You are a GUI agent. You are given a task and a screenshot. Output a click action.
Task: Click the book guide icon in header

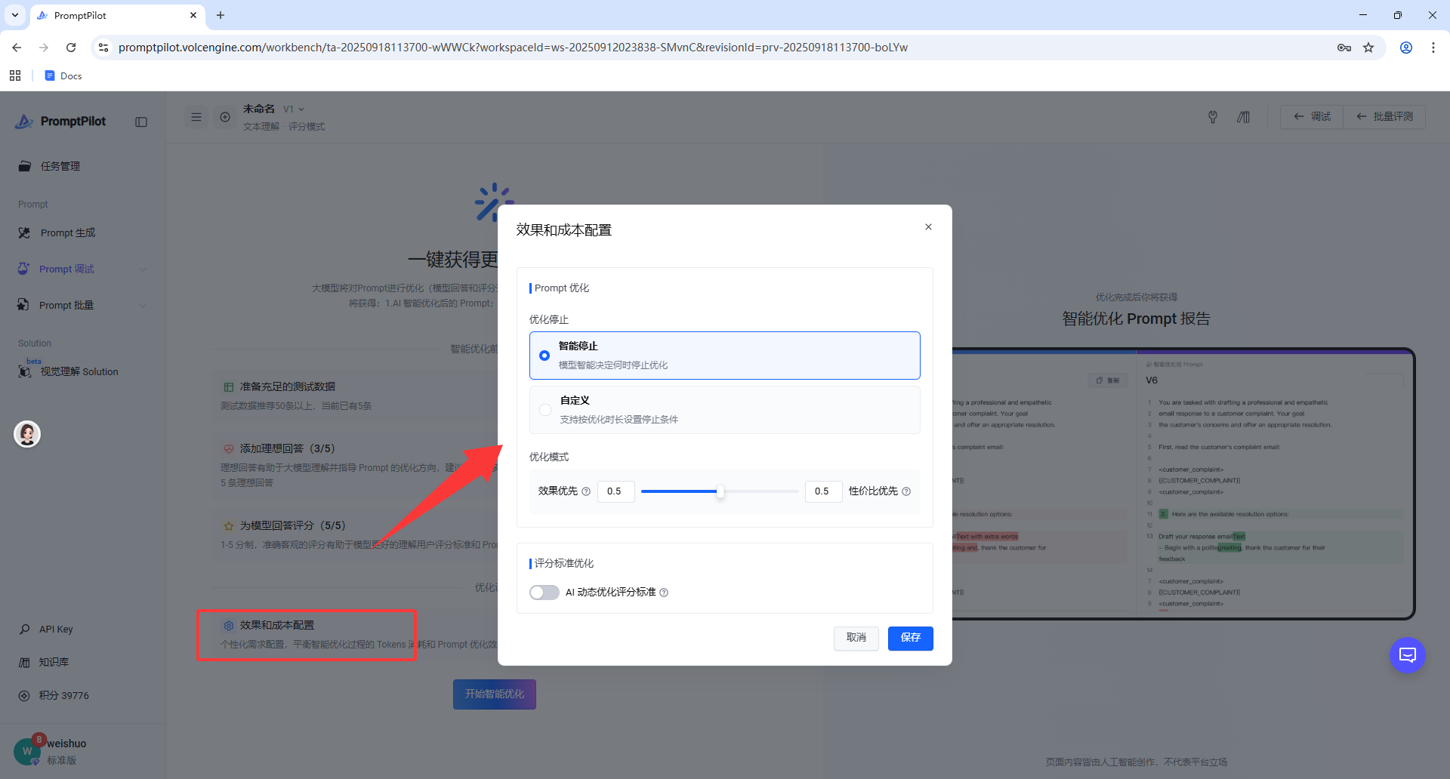pyautogui.click(x=1243, y=117)
